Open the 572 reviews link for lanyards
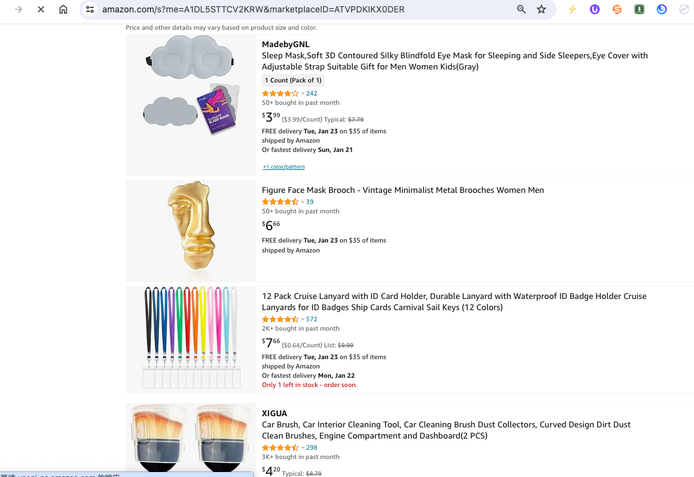Viewport: 694px width, 477px height. (x=312, y=319)
